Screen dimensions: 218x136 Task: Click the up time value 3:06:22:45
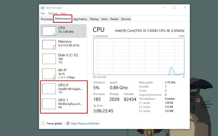tap(103, 111)
